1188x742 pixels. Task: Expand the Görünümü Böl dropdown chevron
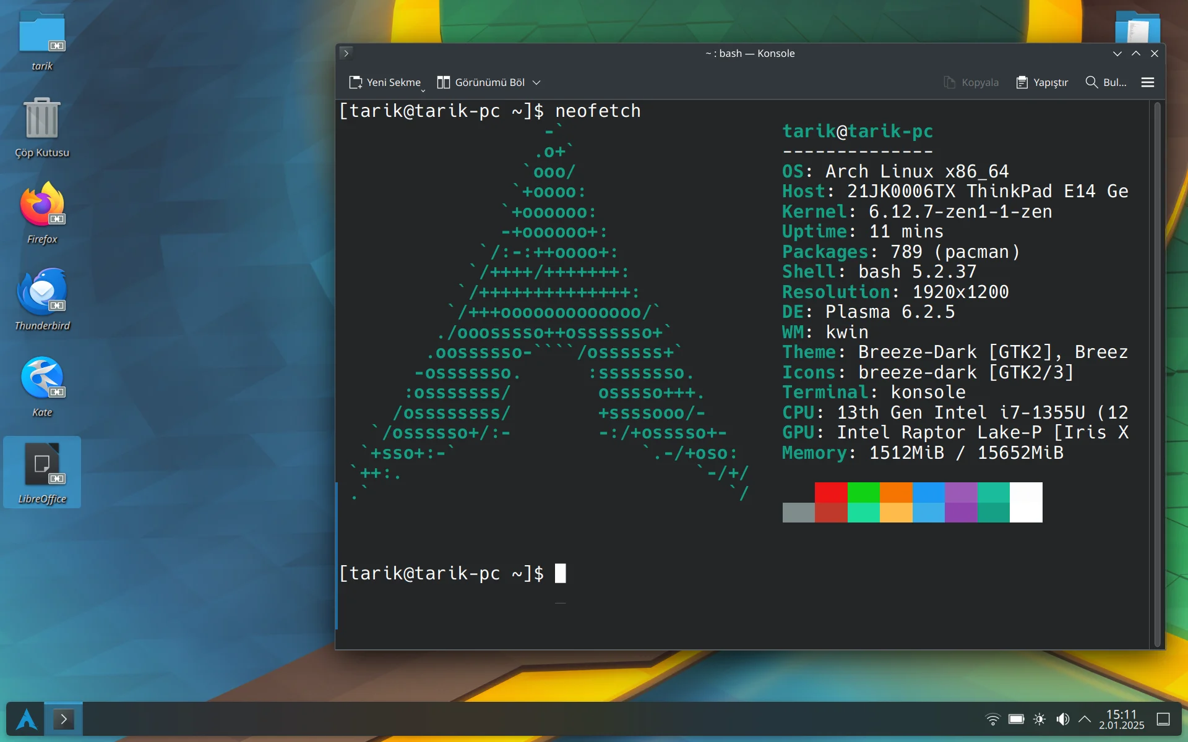[x=536, y=82]
